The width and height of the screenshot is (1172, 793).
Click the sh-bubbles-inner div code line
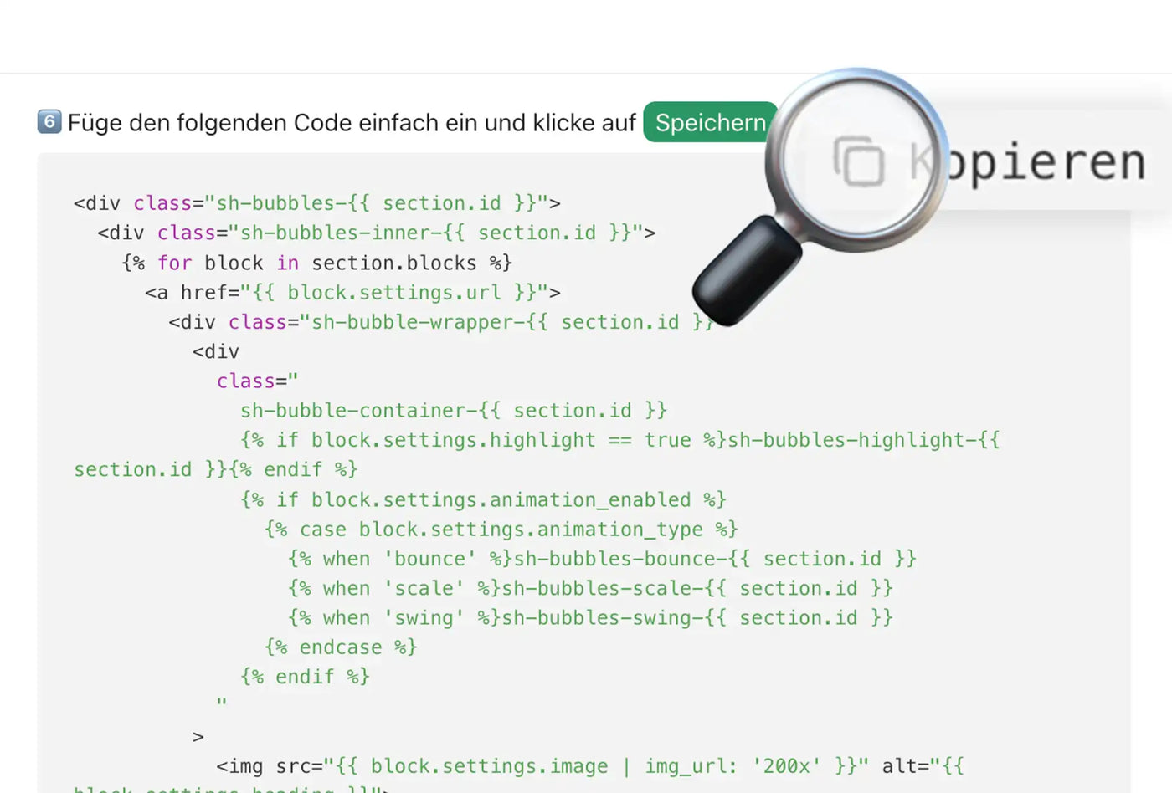(x=376, y=233)
